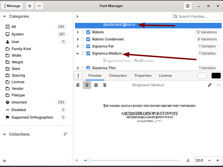Viewport: 223px width, 167px height.
Task: Disable the Signerica Fat font checkbox
Action: pyautogui.click(x=88, y=46)
